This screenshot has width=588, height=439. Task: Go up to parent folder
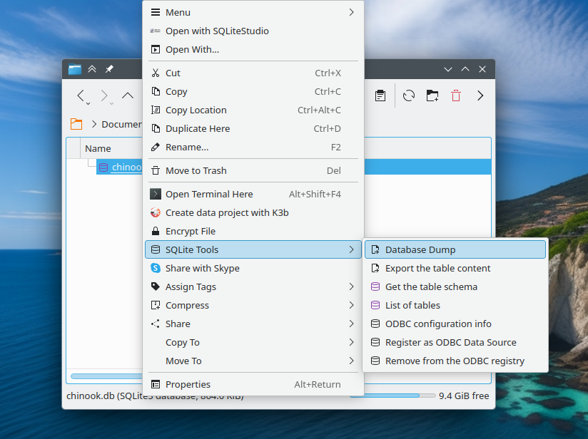128,96
